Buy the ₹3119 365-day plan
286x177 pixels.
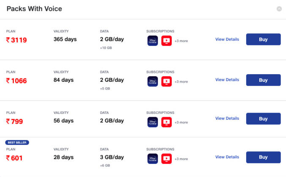point(263,39)
